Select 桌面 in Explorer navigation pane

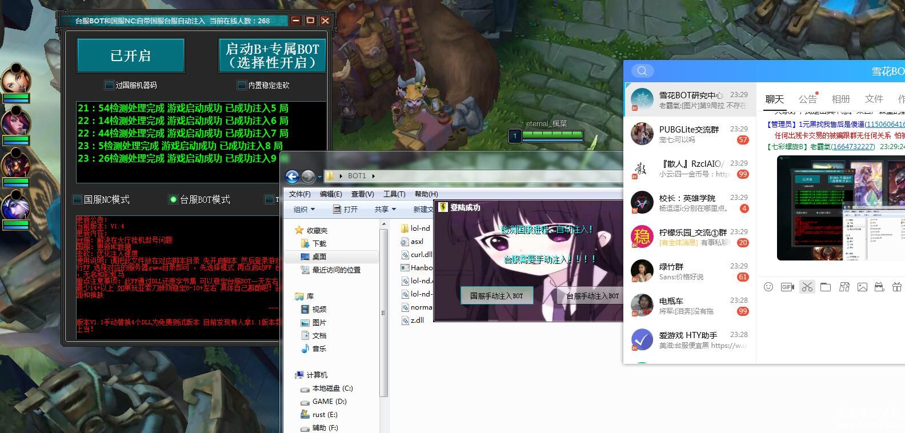pyautogui.click(x=331, y=256)
